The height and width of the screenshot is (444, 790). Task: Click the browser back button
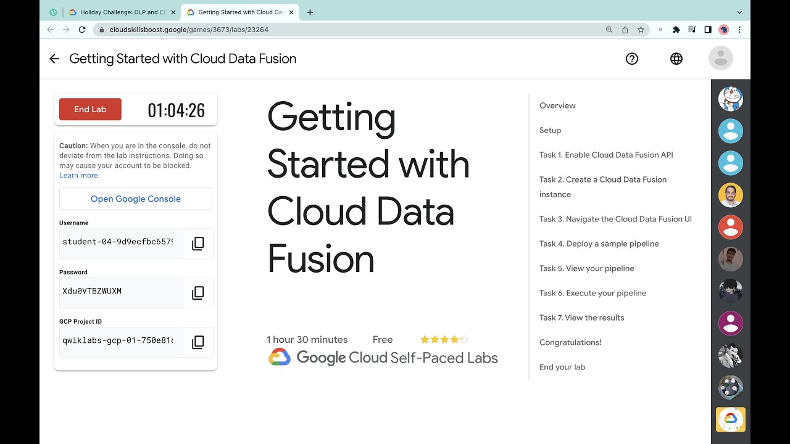click(x=51, y=30)
